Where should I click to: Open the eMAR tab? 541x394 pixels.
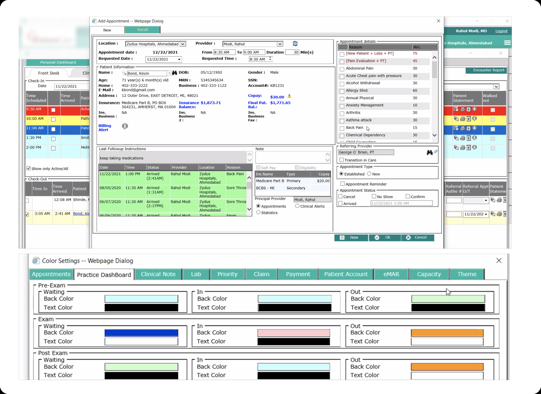coord(391,274)
